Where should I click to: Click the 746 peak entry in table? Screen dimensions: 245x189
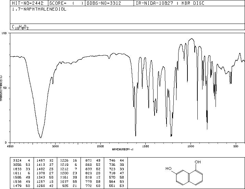coord(117,161)
